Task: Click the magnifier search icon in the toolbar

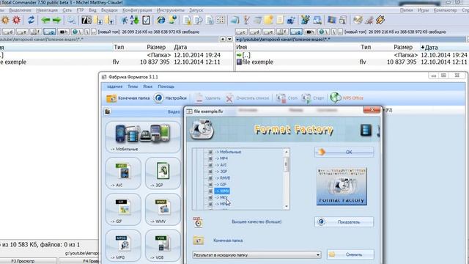Action: click(x=71, y=20)
